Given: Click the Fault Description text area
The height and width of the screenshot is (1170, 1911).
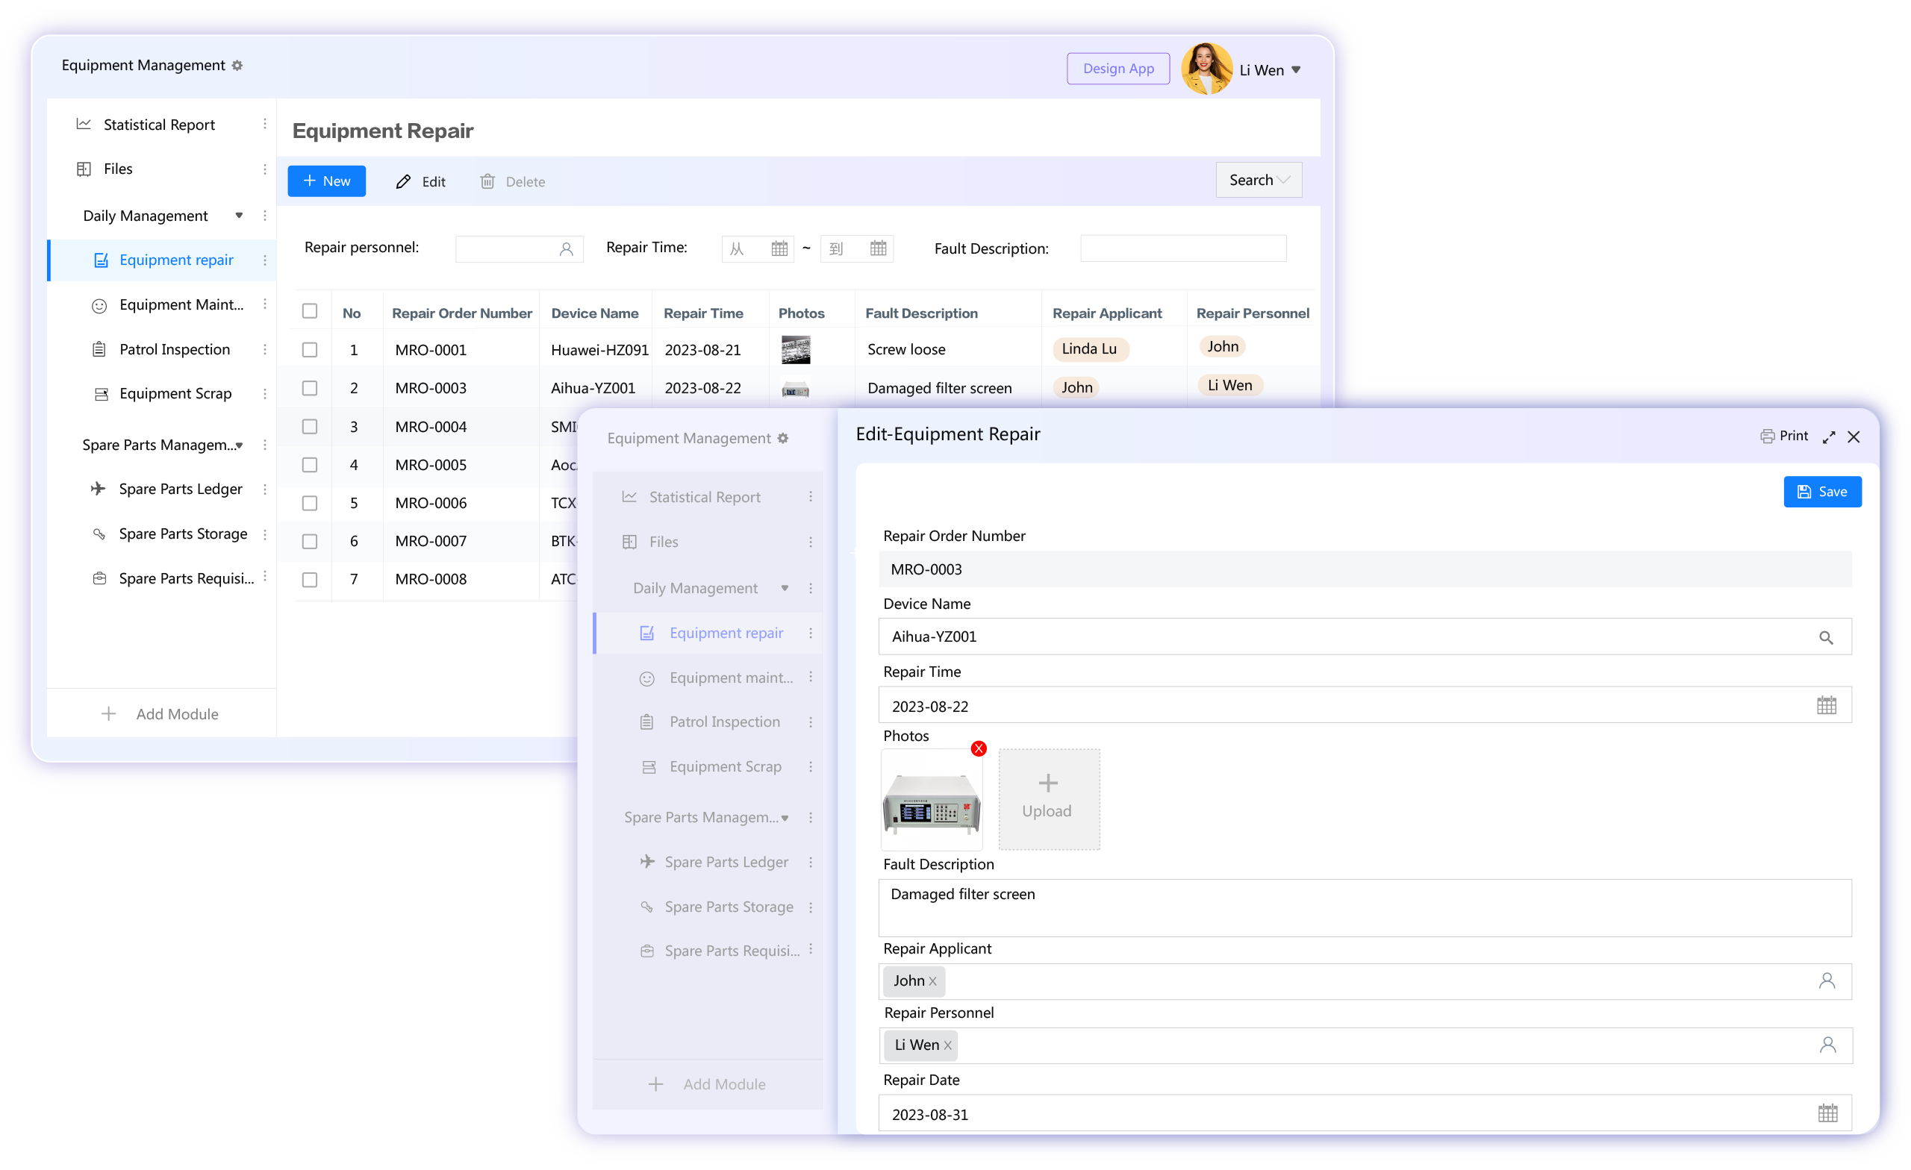Looking at the screenshot, I should [x=1365, y=907].
